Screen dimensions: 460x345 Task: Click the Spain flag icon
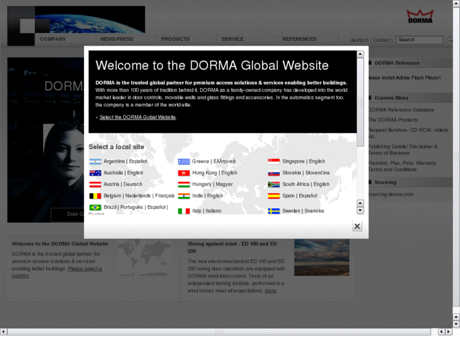point(274,196)
